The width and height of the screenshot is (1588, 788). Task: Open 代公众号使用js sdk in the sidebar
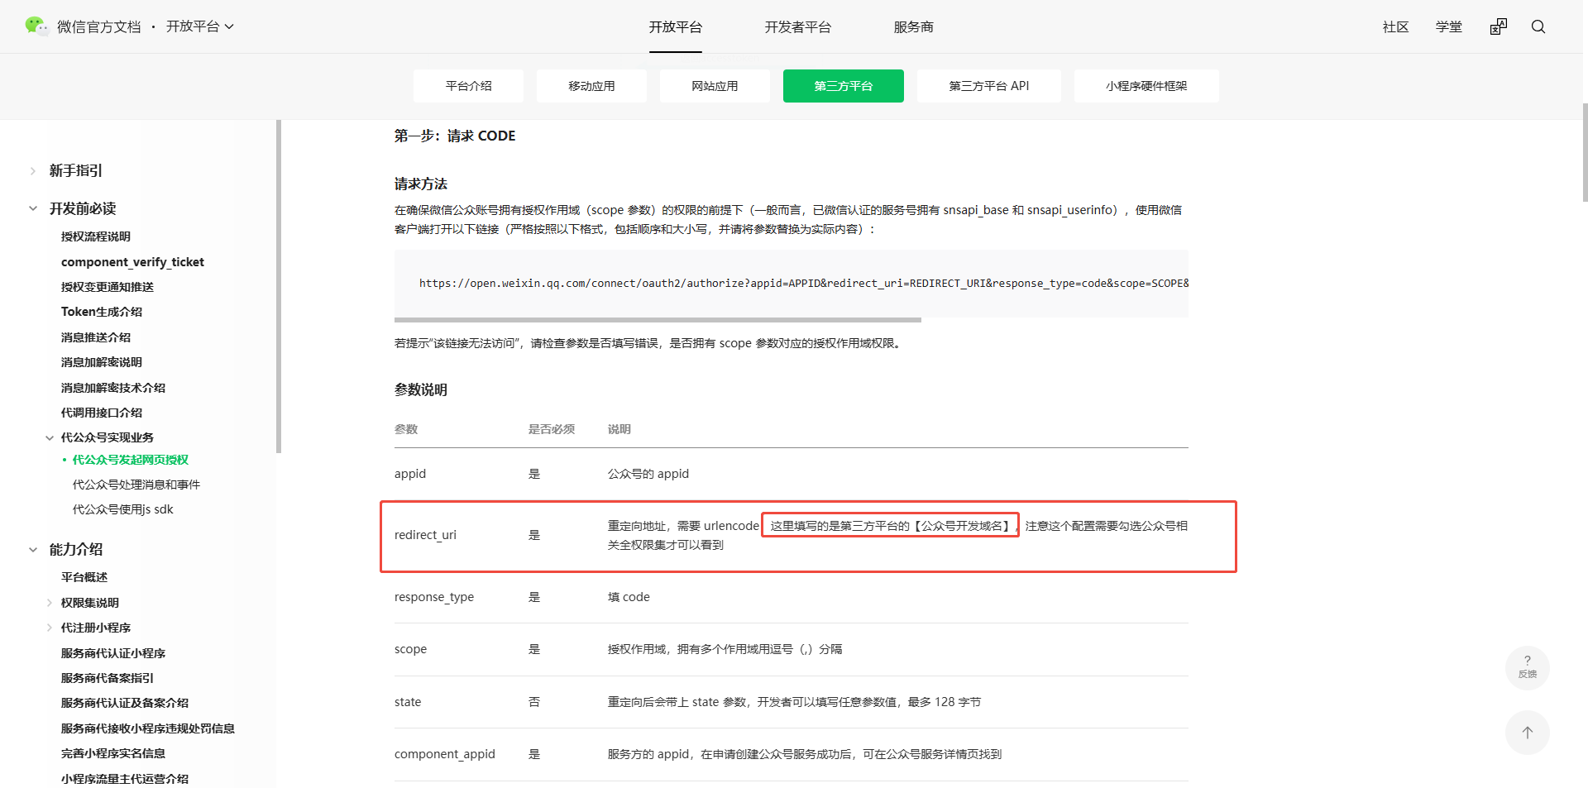pos(123,509)
